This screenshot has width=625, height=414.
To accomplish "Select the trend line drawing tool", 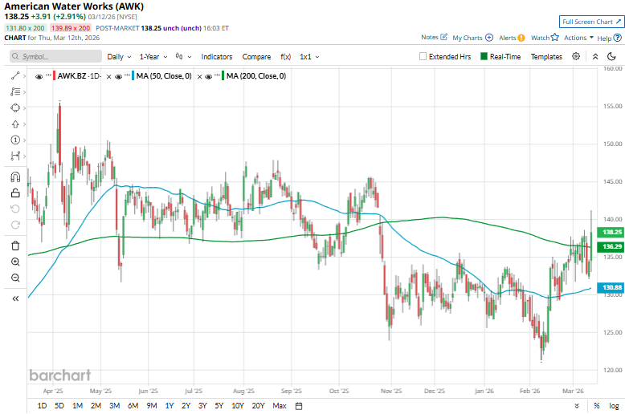I will (15, 75).
